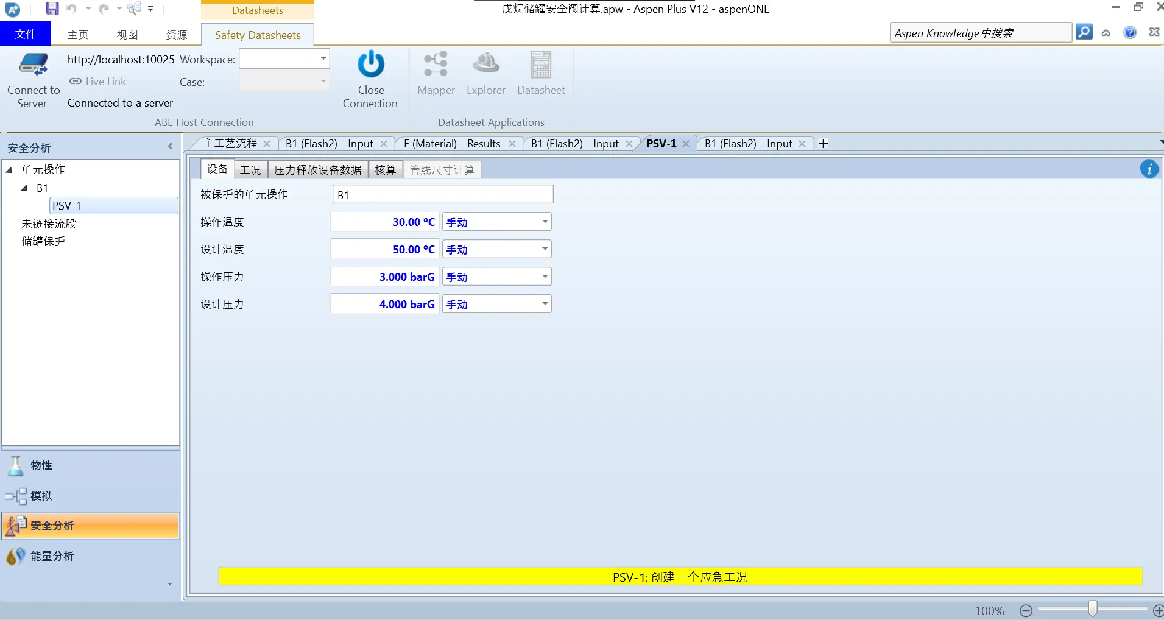The height and width of the screenshot is (620, 1164).
Task: Click the Aspen Knowledge search magnifier icon
Action: coord(1084,32)
